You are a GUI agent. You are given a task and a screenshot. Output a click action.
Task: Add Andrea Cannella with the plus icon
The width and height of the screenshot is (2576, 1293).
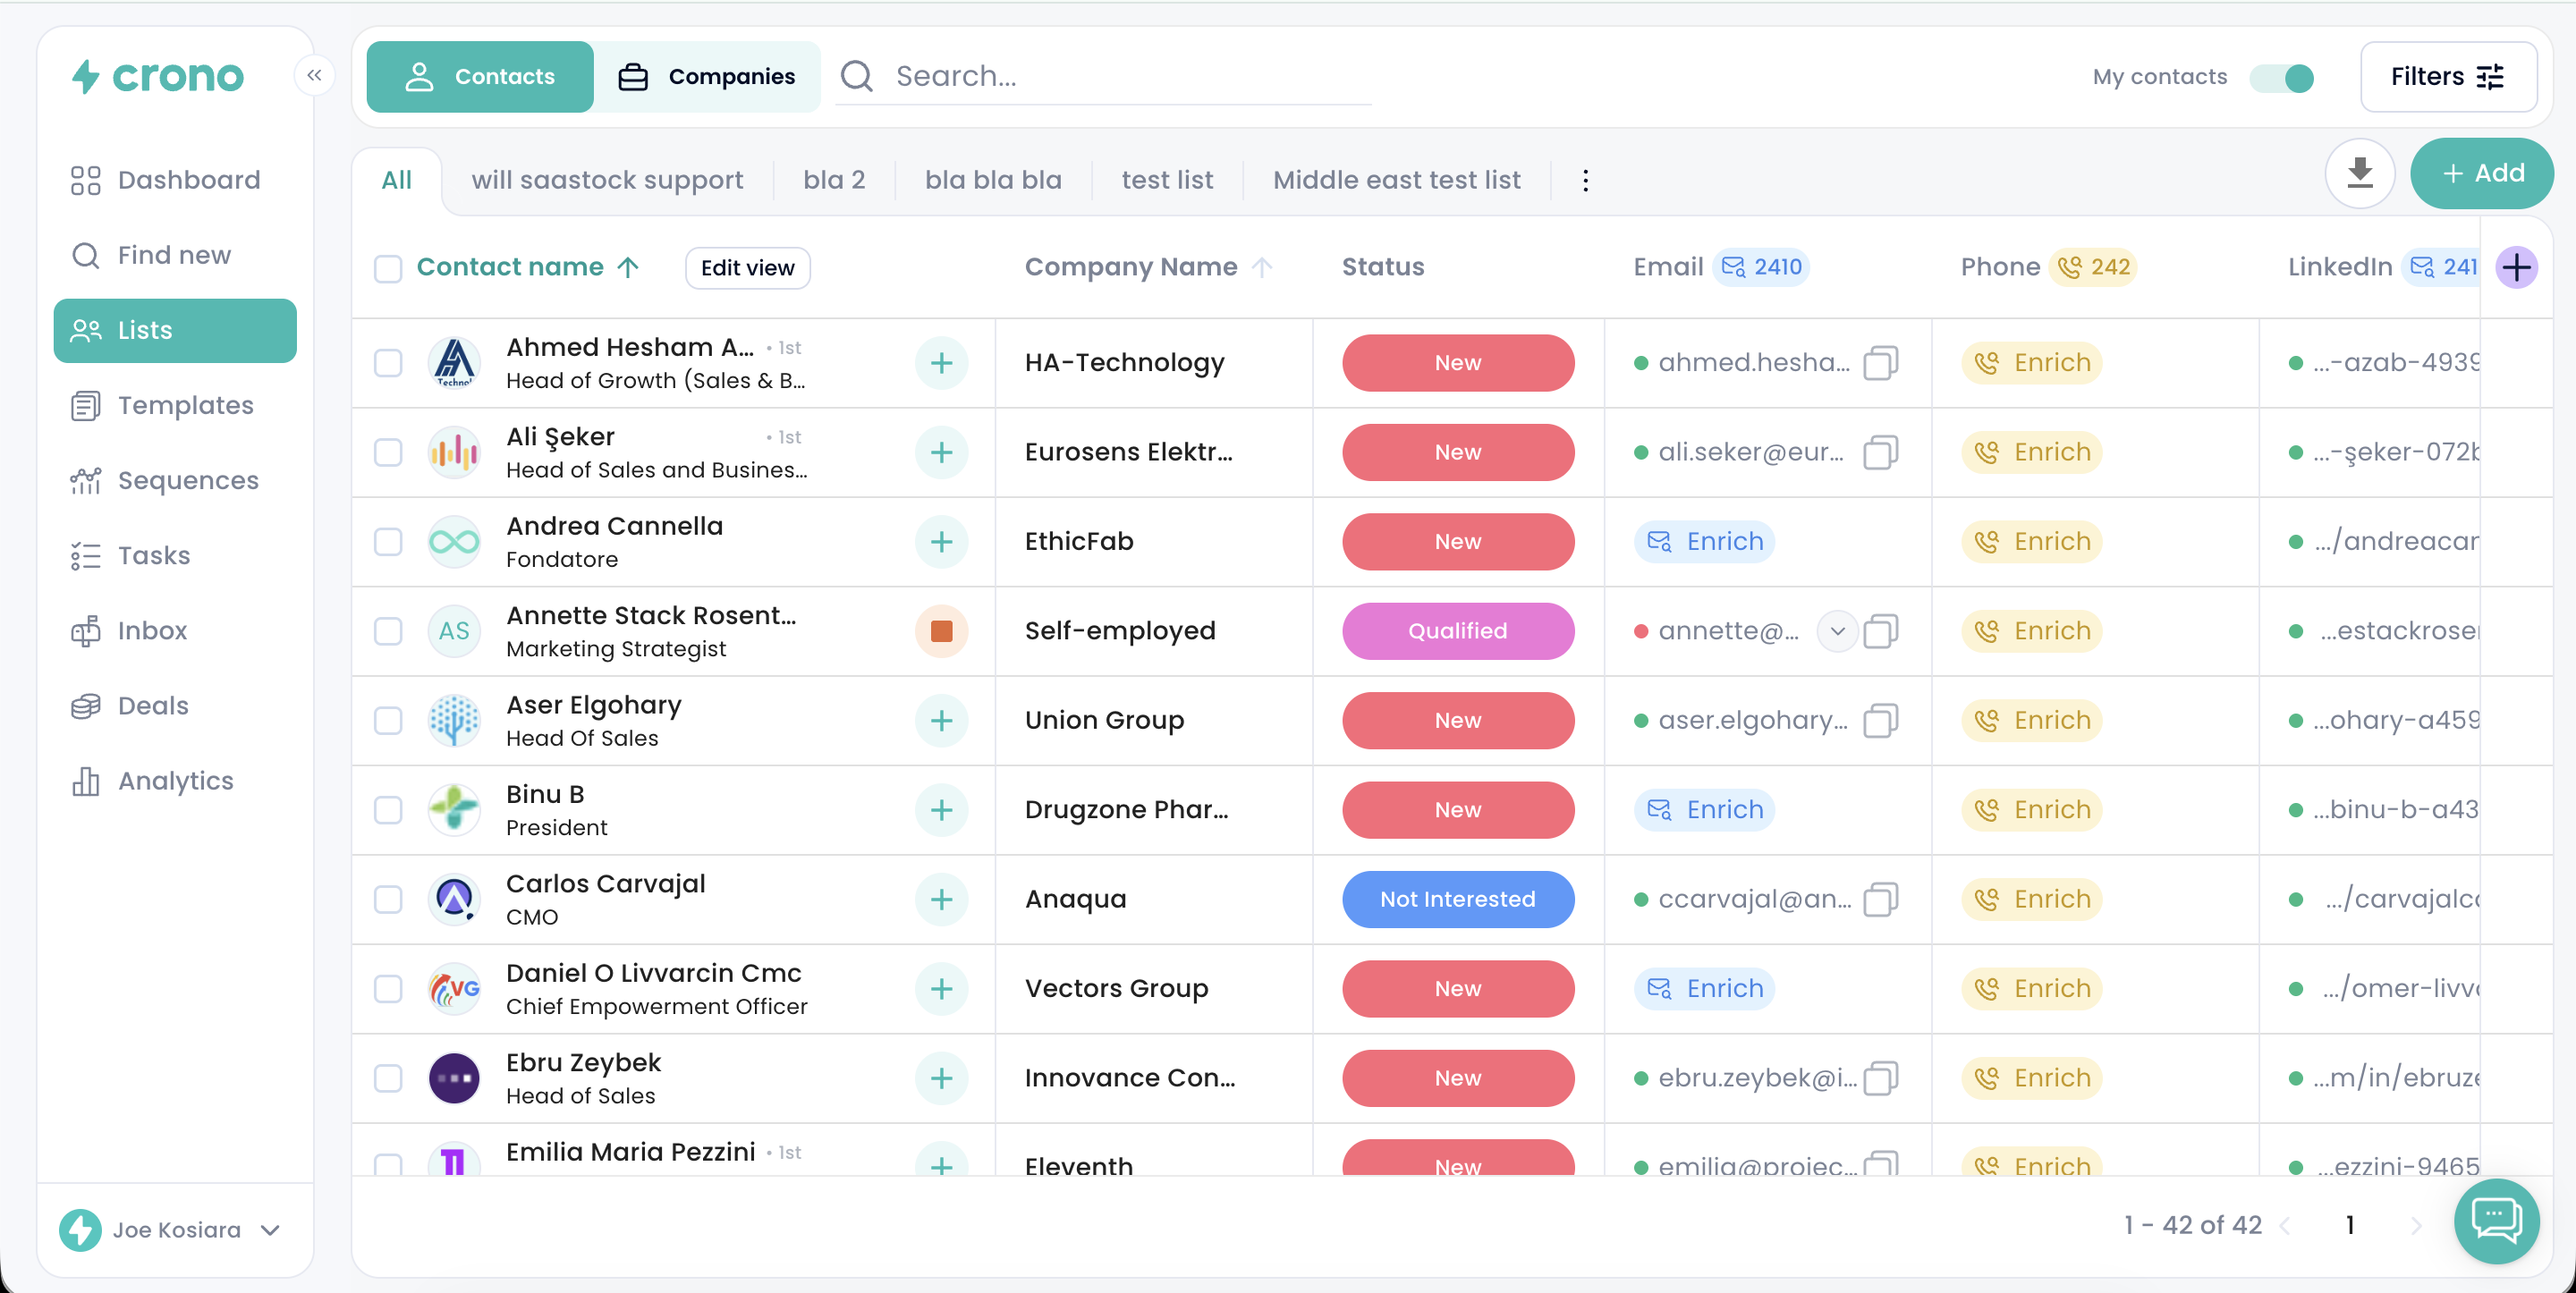click(x=941, y=542)
